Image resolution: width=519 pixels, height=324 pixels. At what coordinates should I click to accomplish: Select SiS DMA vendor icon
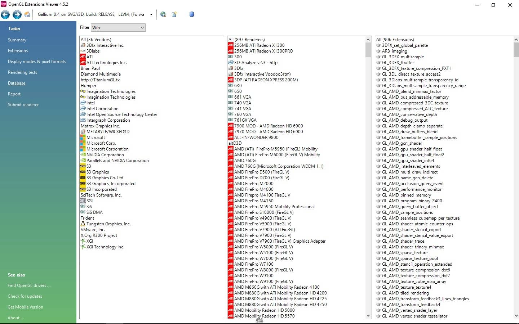pos(83,212)
